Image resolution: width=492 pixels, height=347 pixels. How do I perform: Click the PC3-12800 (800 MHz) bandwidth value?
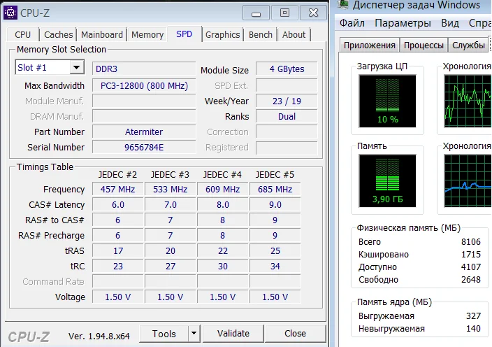[x=144, y=86]
